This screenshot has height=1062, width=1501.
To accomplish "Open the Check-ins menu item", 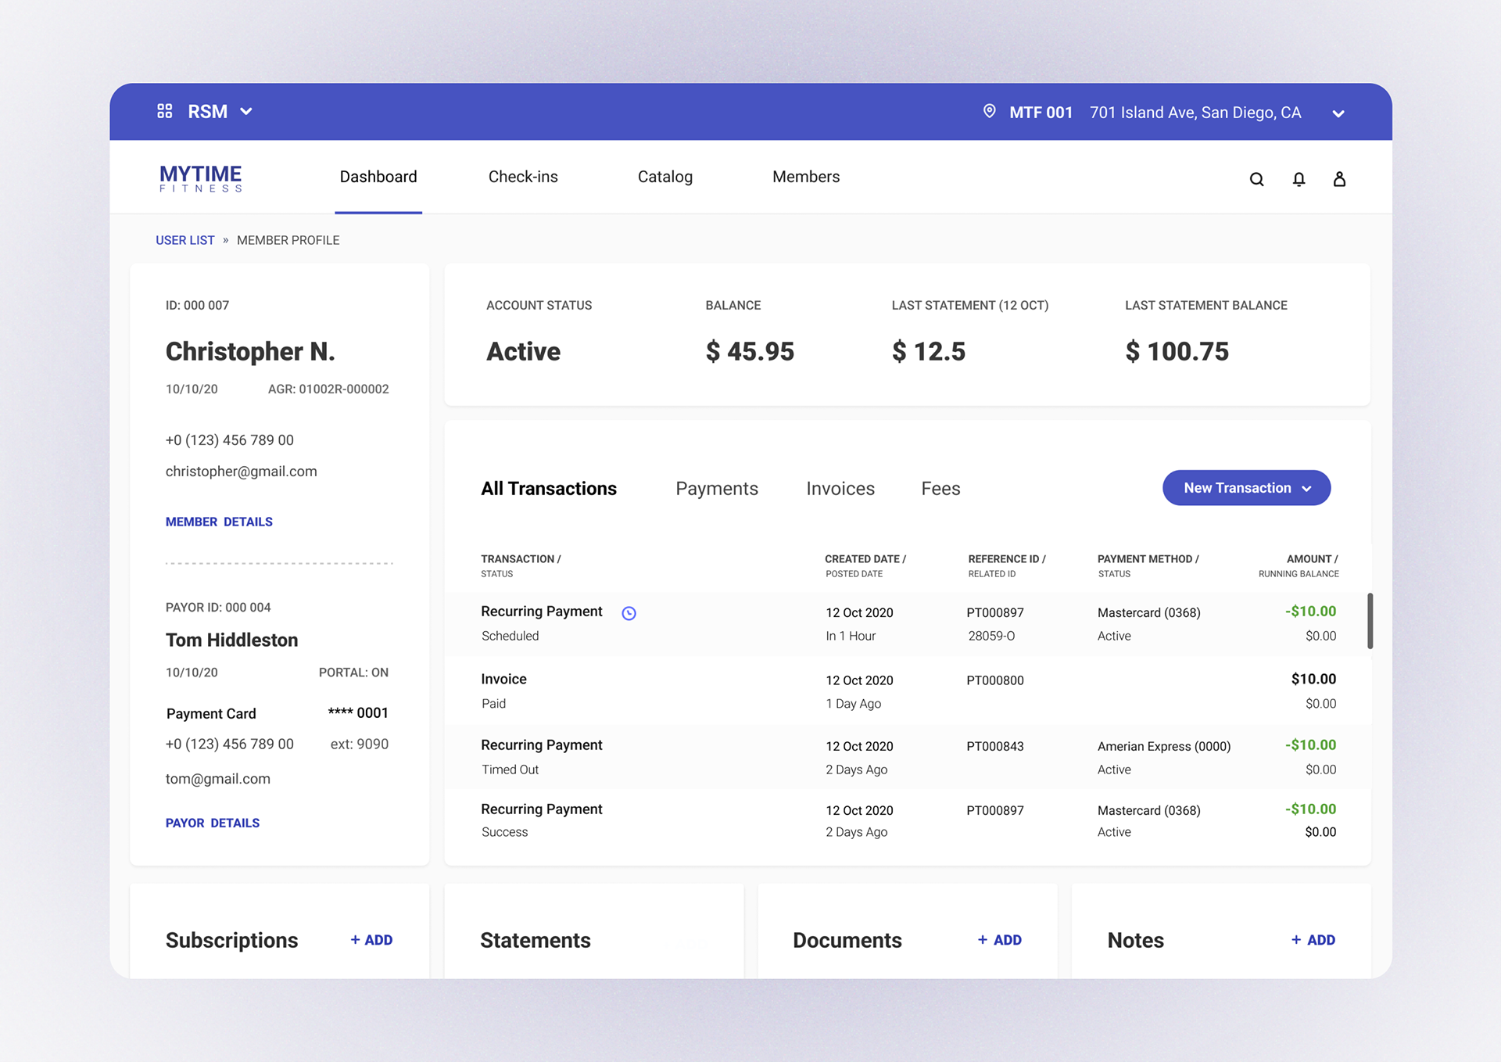I will pyautogui.click(x=523, y=177).
